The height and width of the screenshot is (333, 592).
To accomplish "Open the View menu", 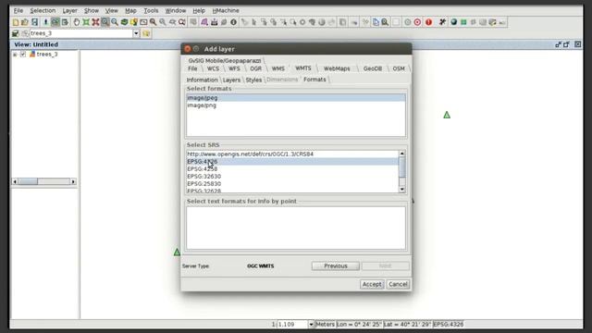I will pyautogui.click(x=111, y=10).
